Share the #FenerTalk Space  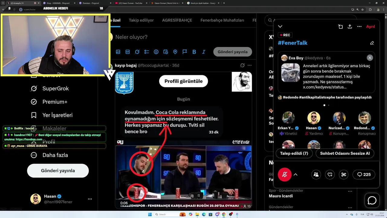(x=350, y=27)
